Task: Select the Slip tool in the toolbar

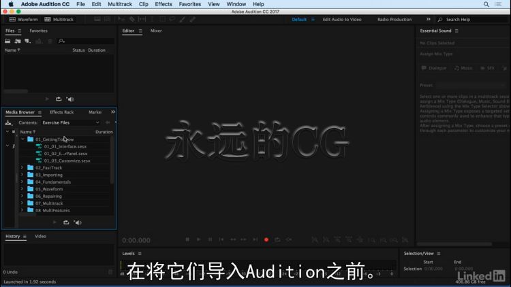Action: [142, 19]
